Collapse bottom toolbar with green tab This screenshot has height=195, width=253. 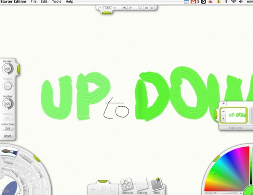coord(103,181)
